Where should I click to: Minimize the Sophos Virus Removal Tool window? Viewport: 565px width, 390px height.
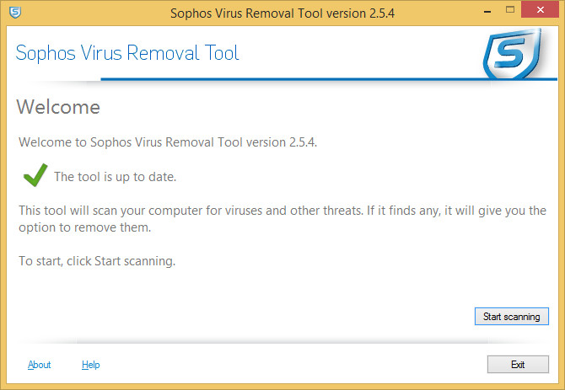[x=487, y=12]
